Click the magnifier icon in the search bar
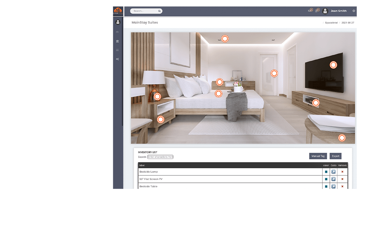This screenshot has width=377, height=227. pos(159,11)
